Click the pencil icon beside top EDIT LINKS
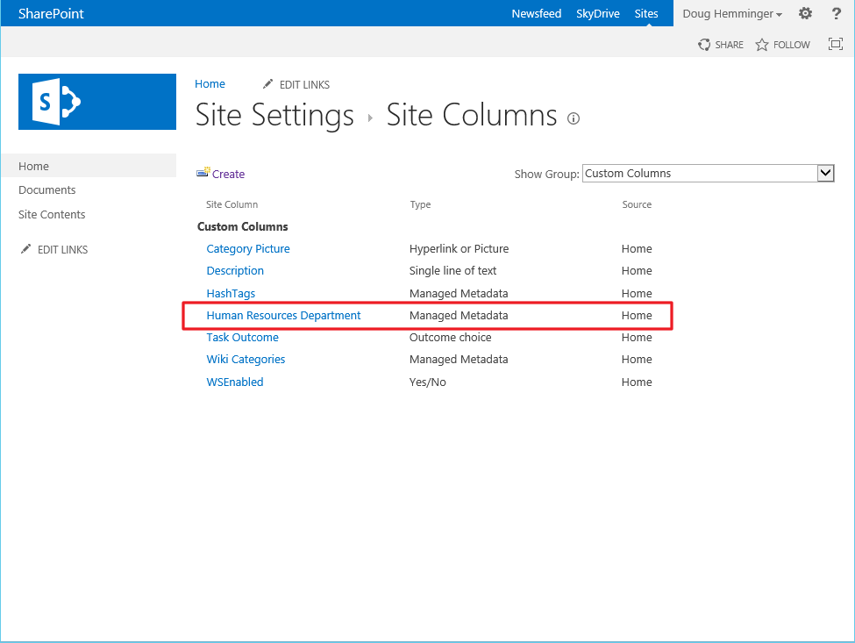 tap(268, 83)
